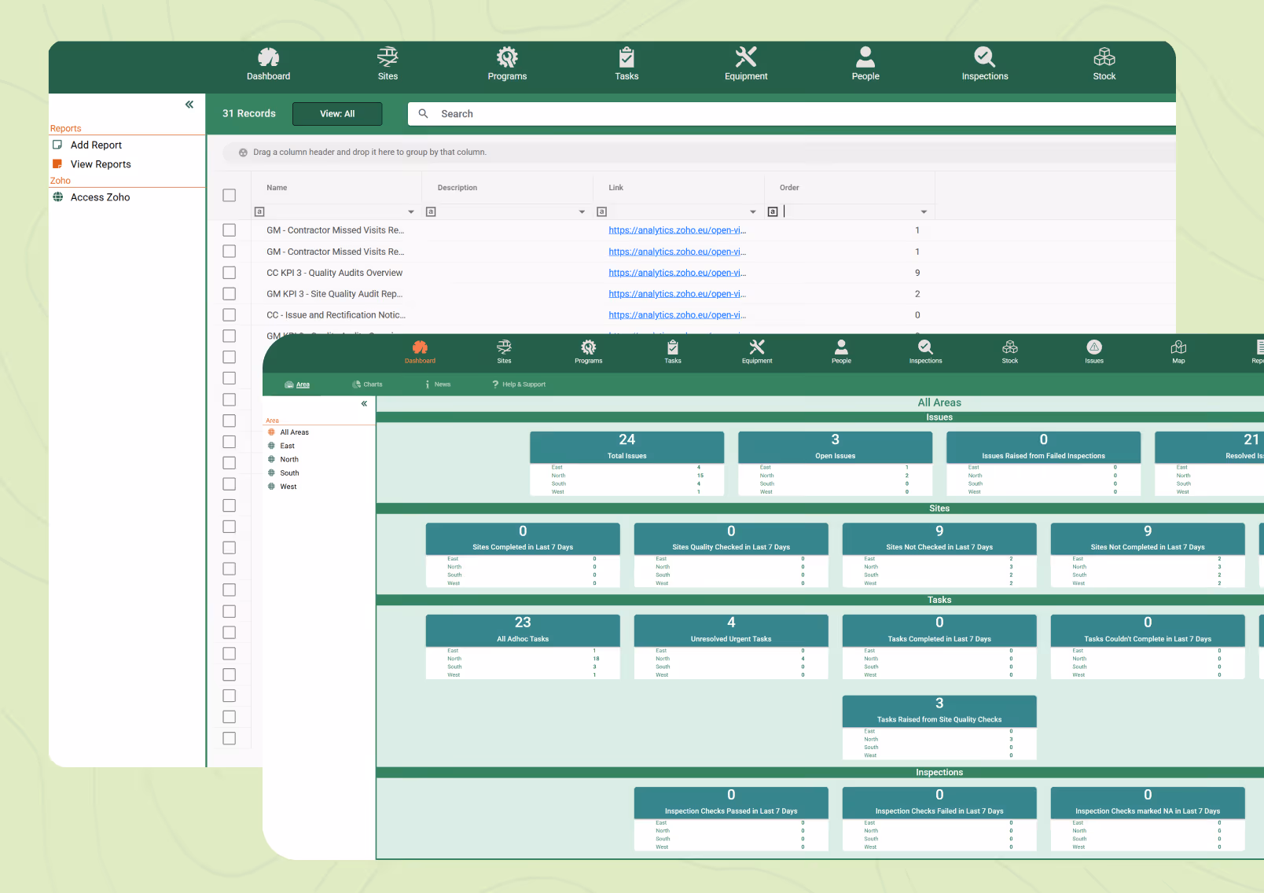Open Sites in the back window navbar
Screen dimensions: 1264x893
pos(388,64)
